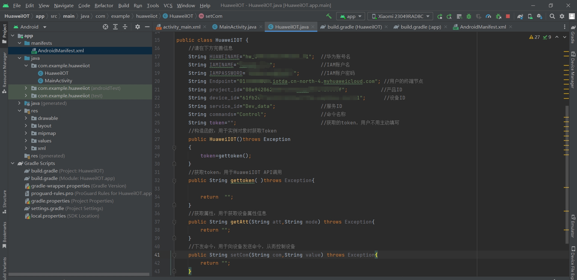
Task: Click Attach Debugger to Android Process icon
Action: [498, 16]
